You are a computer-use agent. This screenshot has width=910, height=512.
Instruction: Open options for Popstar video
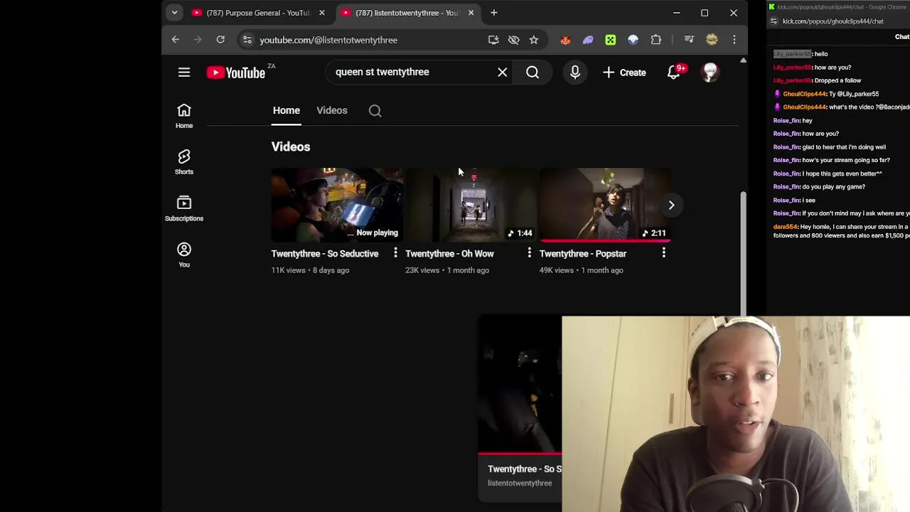click(x=663, y=252)
